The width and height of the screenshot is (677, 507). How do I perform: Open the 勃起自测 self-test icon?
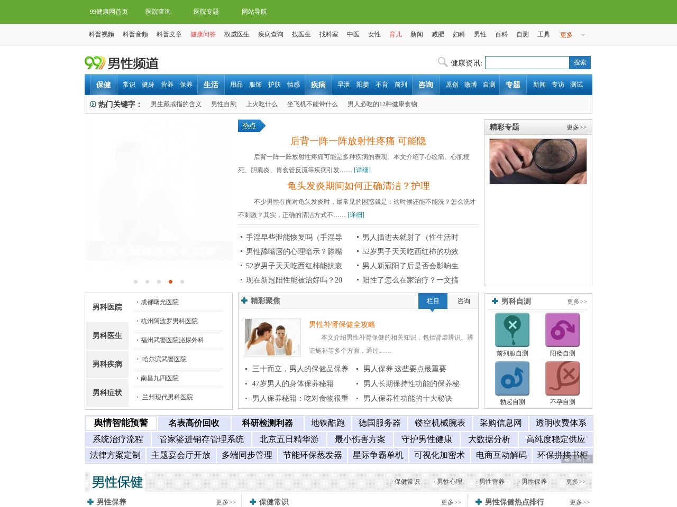point(511,379)
